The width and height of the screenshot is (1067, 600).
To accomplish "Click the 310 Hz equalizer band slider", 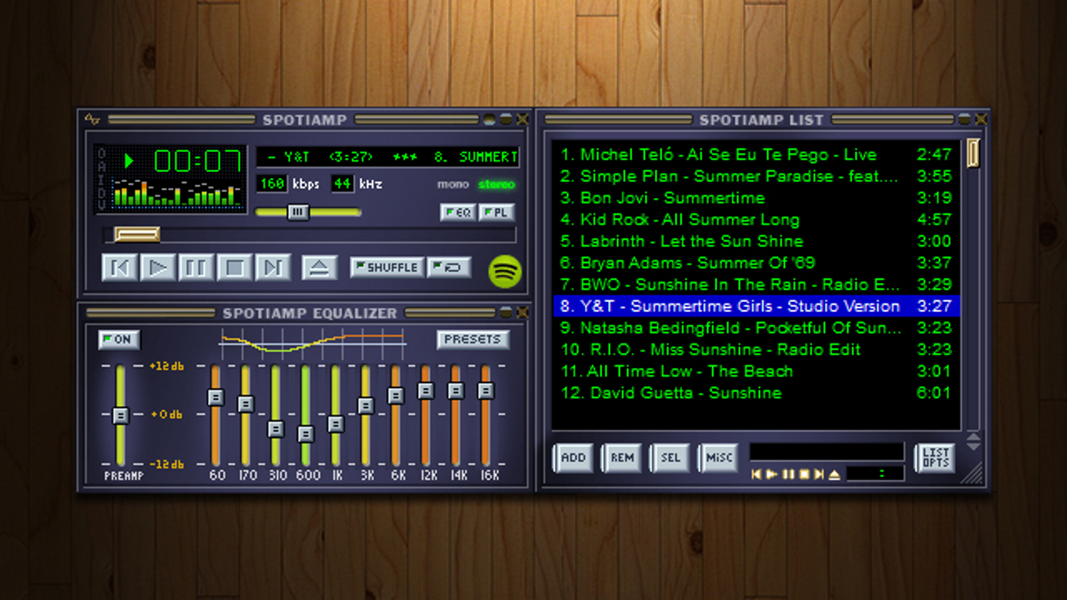I will pyautogui.click(x=275, y=429).
